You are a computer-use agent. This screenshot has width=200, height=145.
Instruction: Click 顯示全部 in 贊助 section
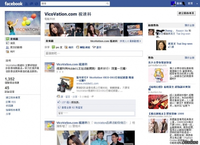[x=189, y=58]
